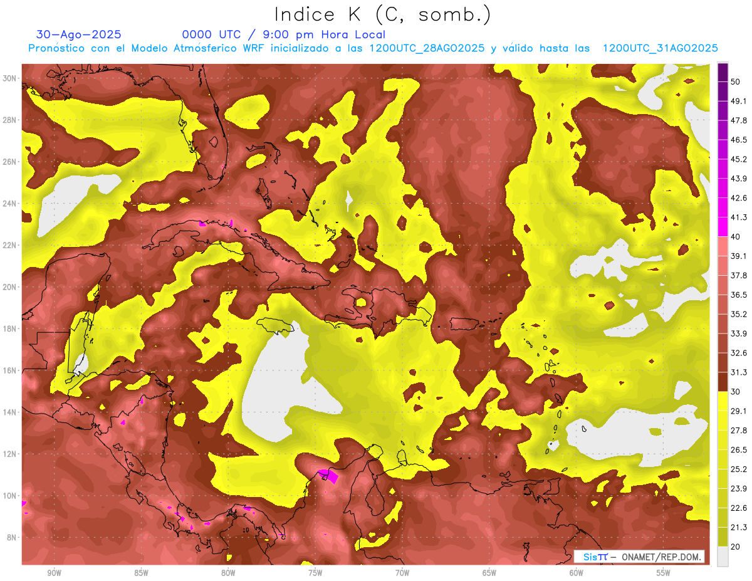The image size is (752, 581).
Task: Click the colorbar value '46.5'
Action: pyautogui.click(x=739, y=140)
